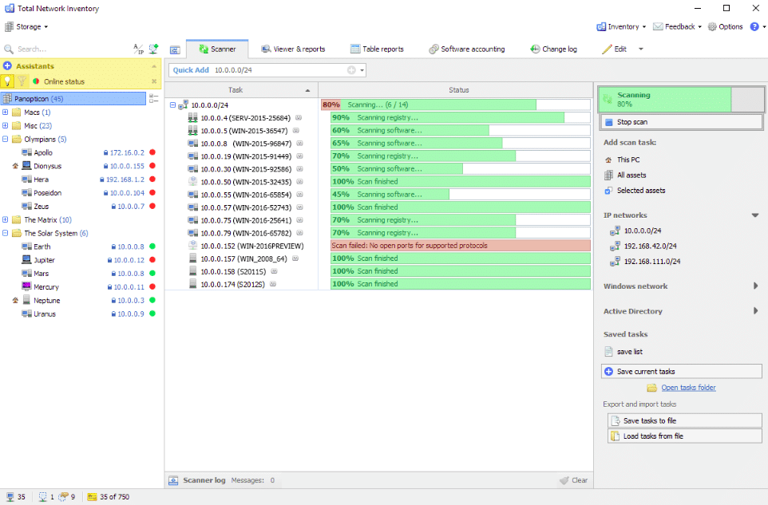The image size is (768, 505).
Task: Click server icon for 10.0.0.158 (S2011S)
Action: (192, 271)
